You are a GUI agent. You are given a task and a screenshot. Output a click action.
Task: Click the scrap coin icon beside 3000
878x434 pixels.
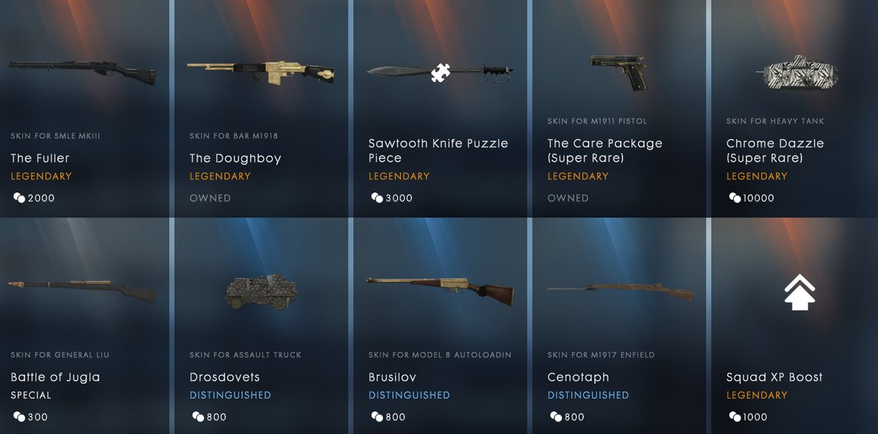377,198
